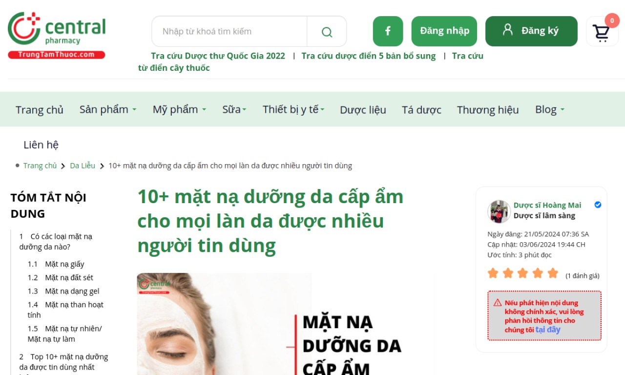Go to Trang chủ in navigation bar
The image size is (625, 375).
pos(40,110)
